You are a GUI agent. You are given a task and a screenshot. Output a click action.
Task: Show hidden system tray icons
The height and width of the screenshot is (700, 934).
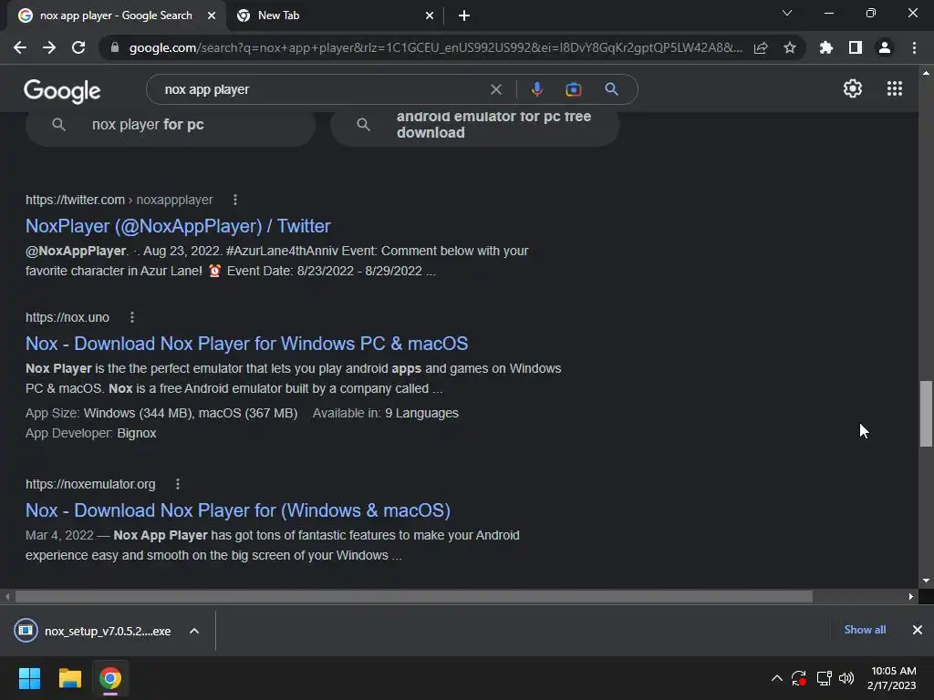[777, 678]
